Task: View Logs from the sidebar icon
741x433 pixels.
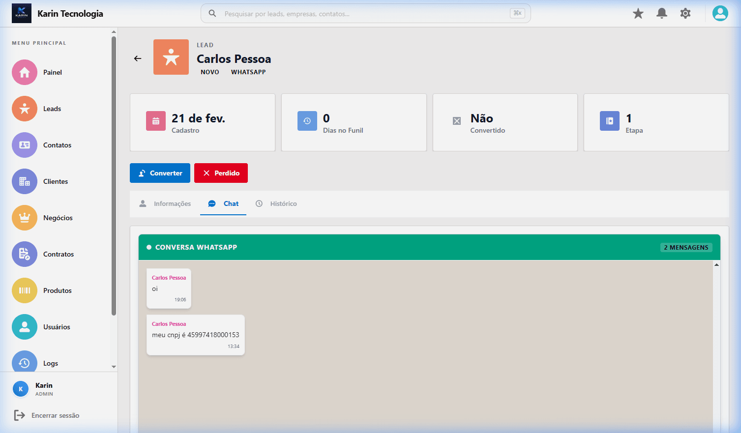Action: click(x=25, y=363)
